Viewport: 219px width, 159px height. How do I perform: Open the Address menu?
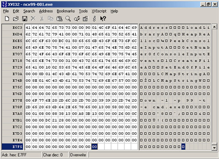pos(46,11)
